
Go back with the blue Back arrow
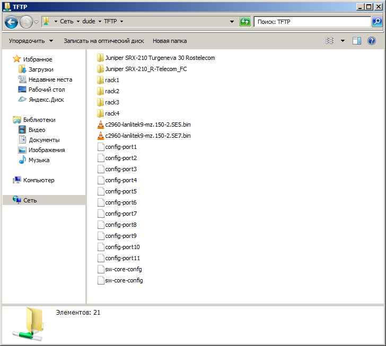(x=11, y=22)
